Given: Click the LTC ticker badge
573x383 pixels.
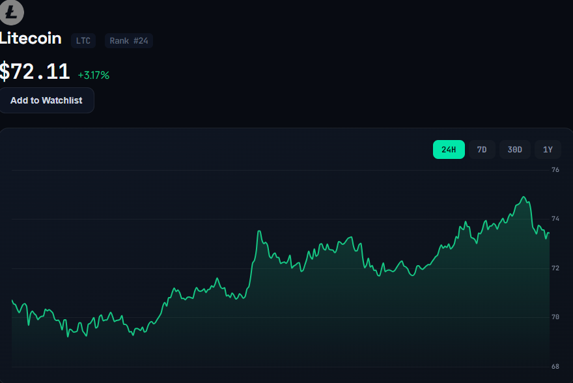Looking at the screenshot, I should click(83, 40).
